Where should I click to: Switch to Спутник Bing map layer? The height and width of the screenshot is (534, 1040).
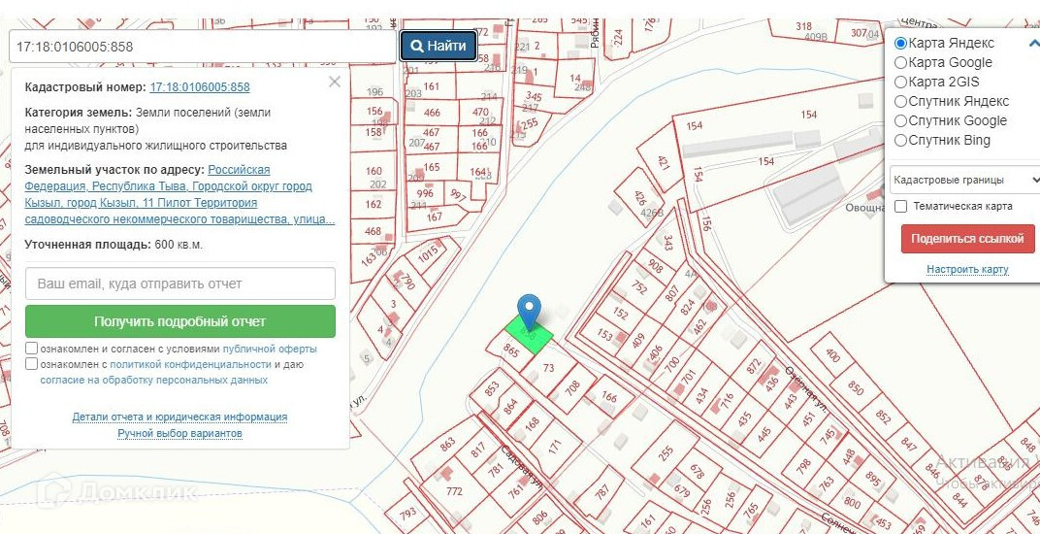tap(901, 141)
